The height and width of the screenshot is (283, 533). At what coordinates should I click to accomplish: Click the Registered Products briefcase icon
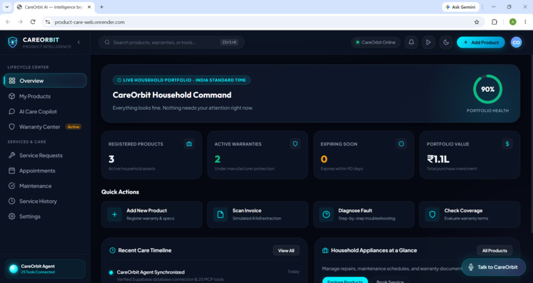tap(189, 144)
